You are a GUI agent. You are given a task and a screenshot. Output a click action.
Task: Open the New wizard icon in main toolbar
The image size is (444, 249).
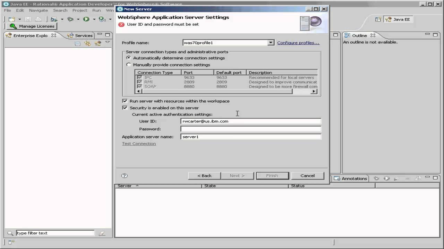(x=12, y=19)
